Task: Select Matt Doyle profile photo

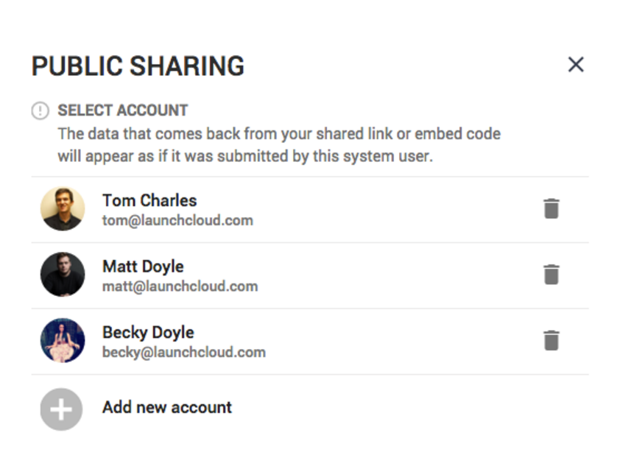Action: (63, 274)
